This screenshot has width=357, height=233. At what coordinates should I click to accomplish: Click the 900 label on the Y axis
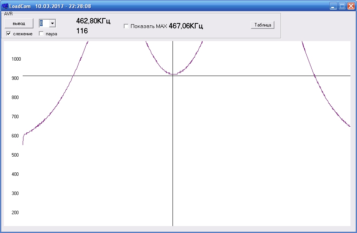click(x=15, y=78)
